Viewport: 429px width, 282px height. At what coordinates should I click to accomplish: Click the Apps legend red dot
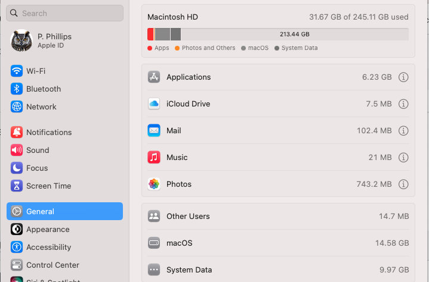[150, 48]
